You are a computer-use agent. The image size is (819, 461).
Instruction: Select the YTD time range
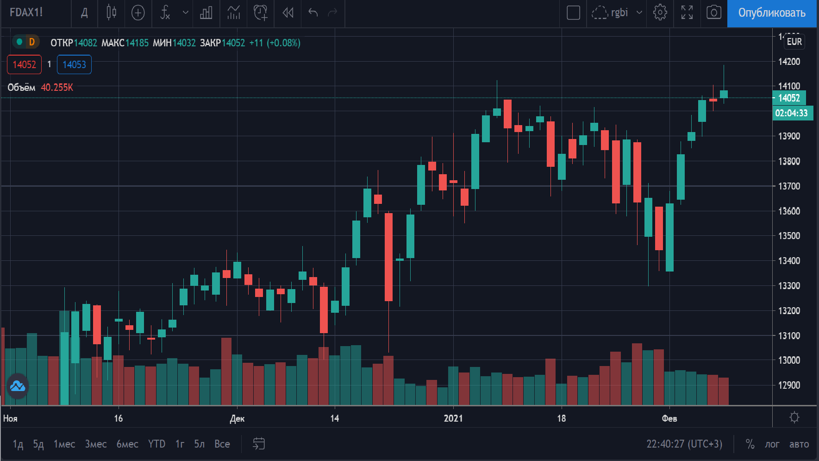[x=156, y=444]
